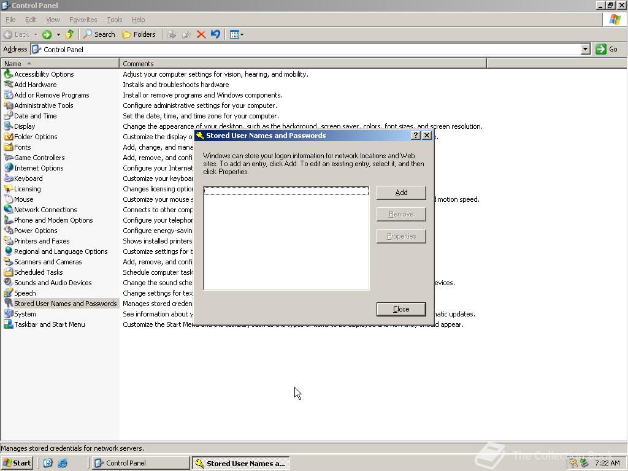Click the Up folder toolbar icon

click(x=70, y=34)
